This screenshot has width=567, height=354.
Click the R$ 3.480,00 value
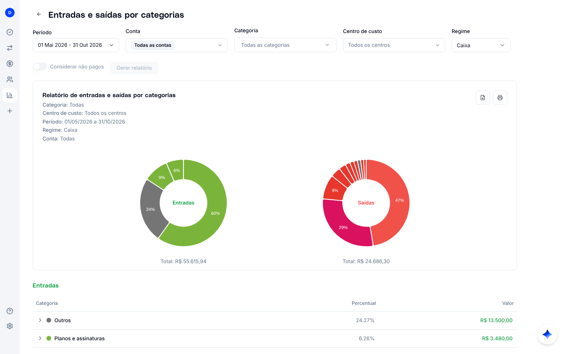pyautogui.click(x=497, y=338)
